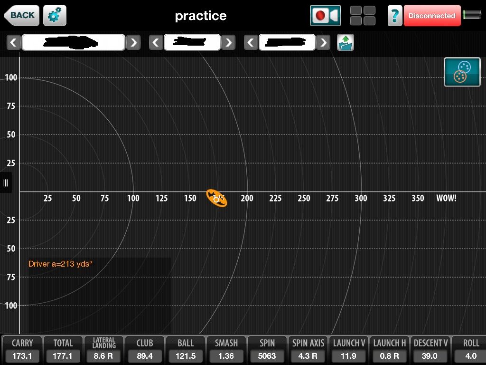
Task: Tap the 100 yard distance axis label
Action: click(133, 198)
